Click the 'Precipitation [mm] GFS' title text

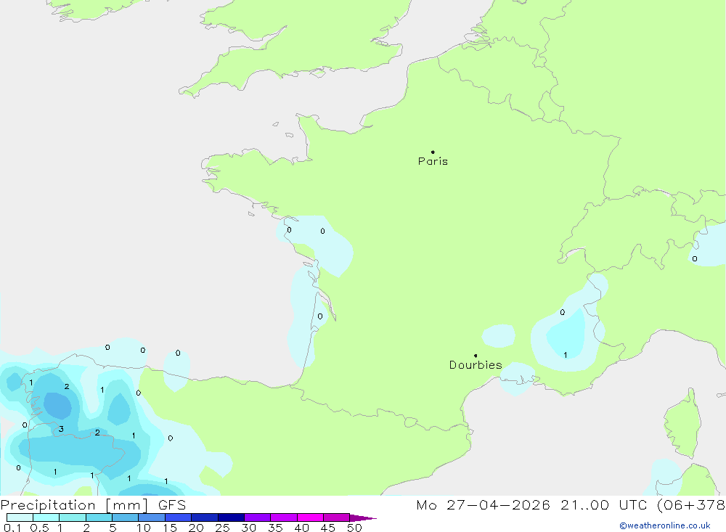(93, 505)
